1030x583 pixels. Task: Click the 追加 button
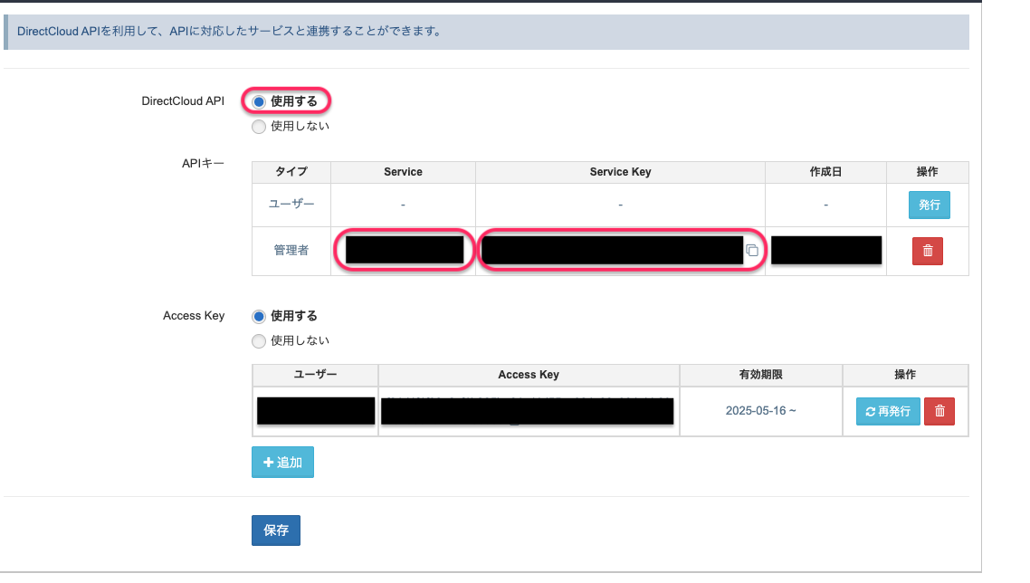pos(282,462)
